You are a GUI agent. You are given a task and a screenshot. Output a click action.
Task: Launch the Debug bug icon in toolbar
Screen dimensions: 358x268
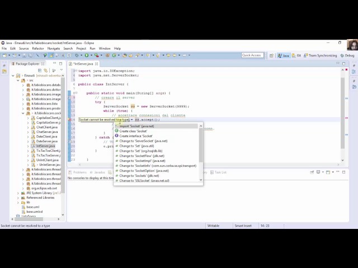tap(77, 55)
